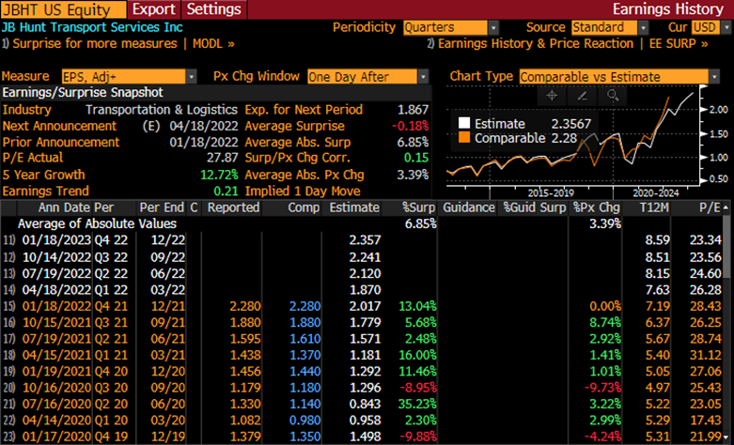This screenshot has width=734, height=445.
Task: Click the Guidance column header
Action: [469, 207]
